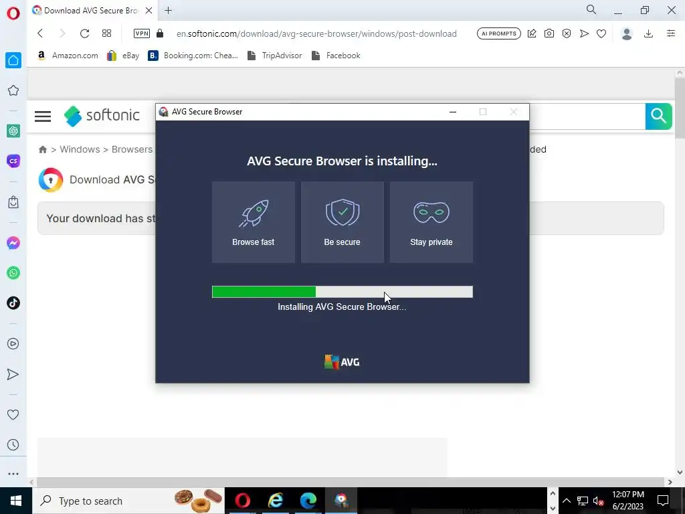Open Bookmarks star icon in sidebar
The height and width of the screenshot is (514, 685).
pyautogui.click(x=13, y=90)
